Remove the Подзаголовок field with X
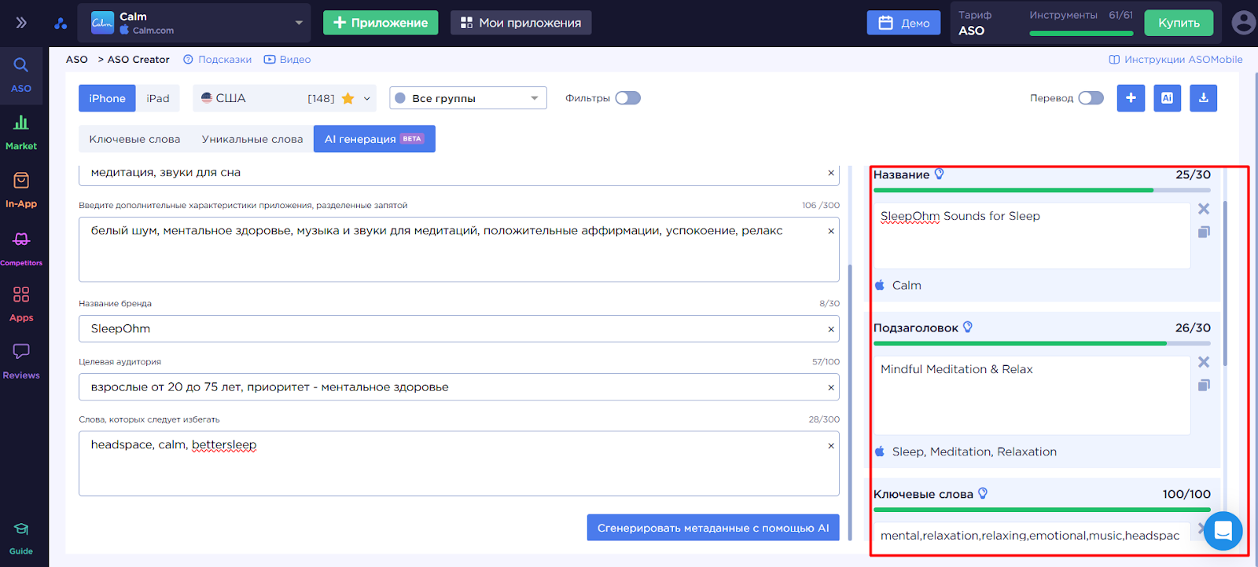Viewport: 1258px width, 567px height. click(1203, 362)
